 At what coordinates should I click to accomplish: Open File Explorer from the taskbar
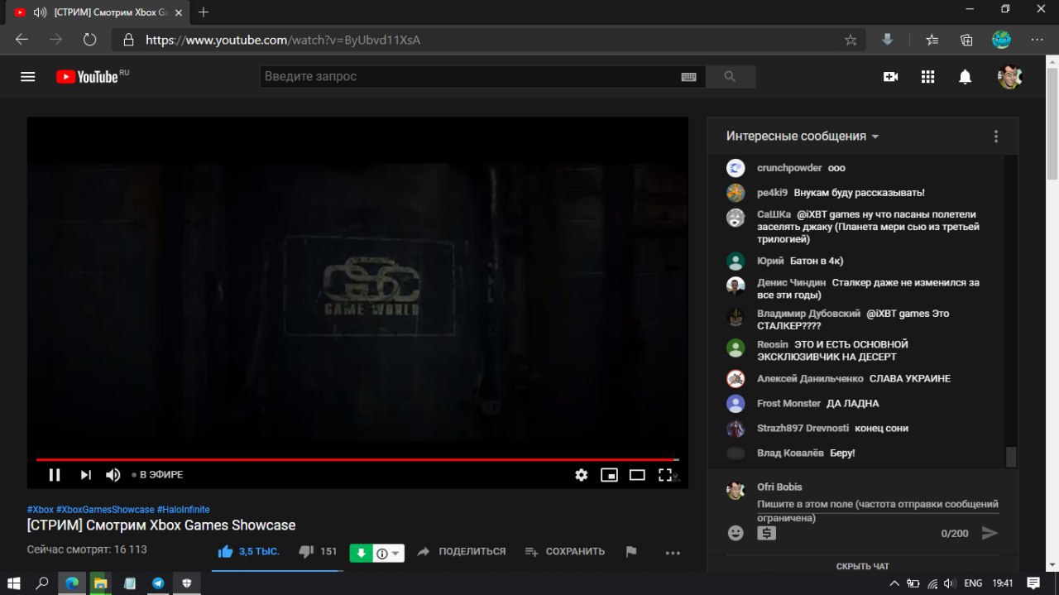(100, 583)
